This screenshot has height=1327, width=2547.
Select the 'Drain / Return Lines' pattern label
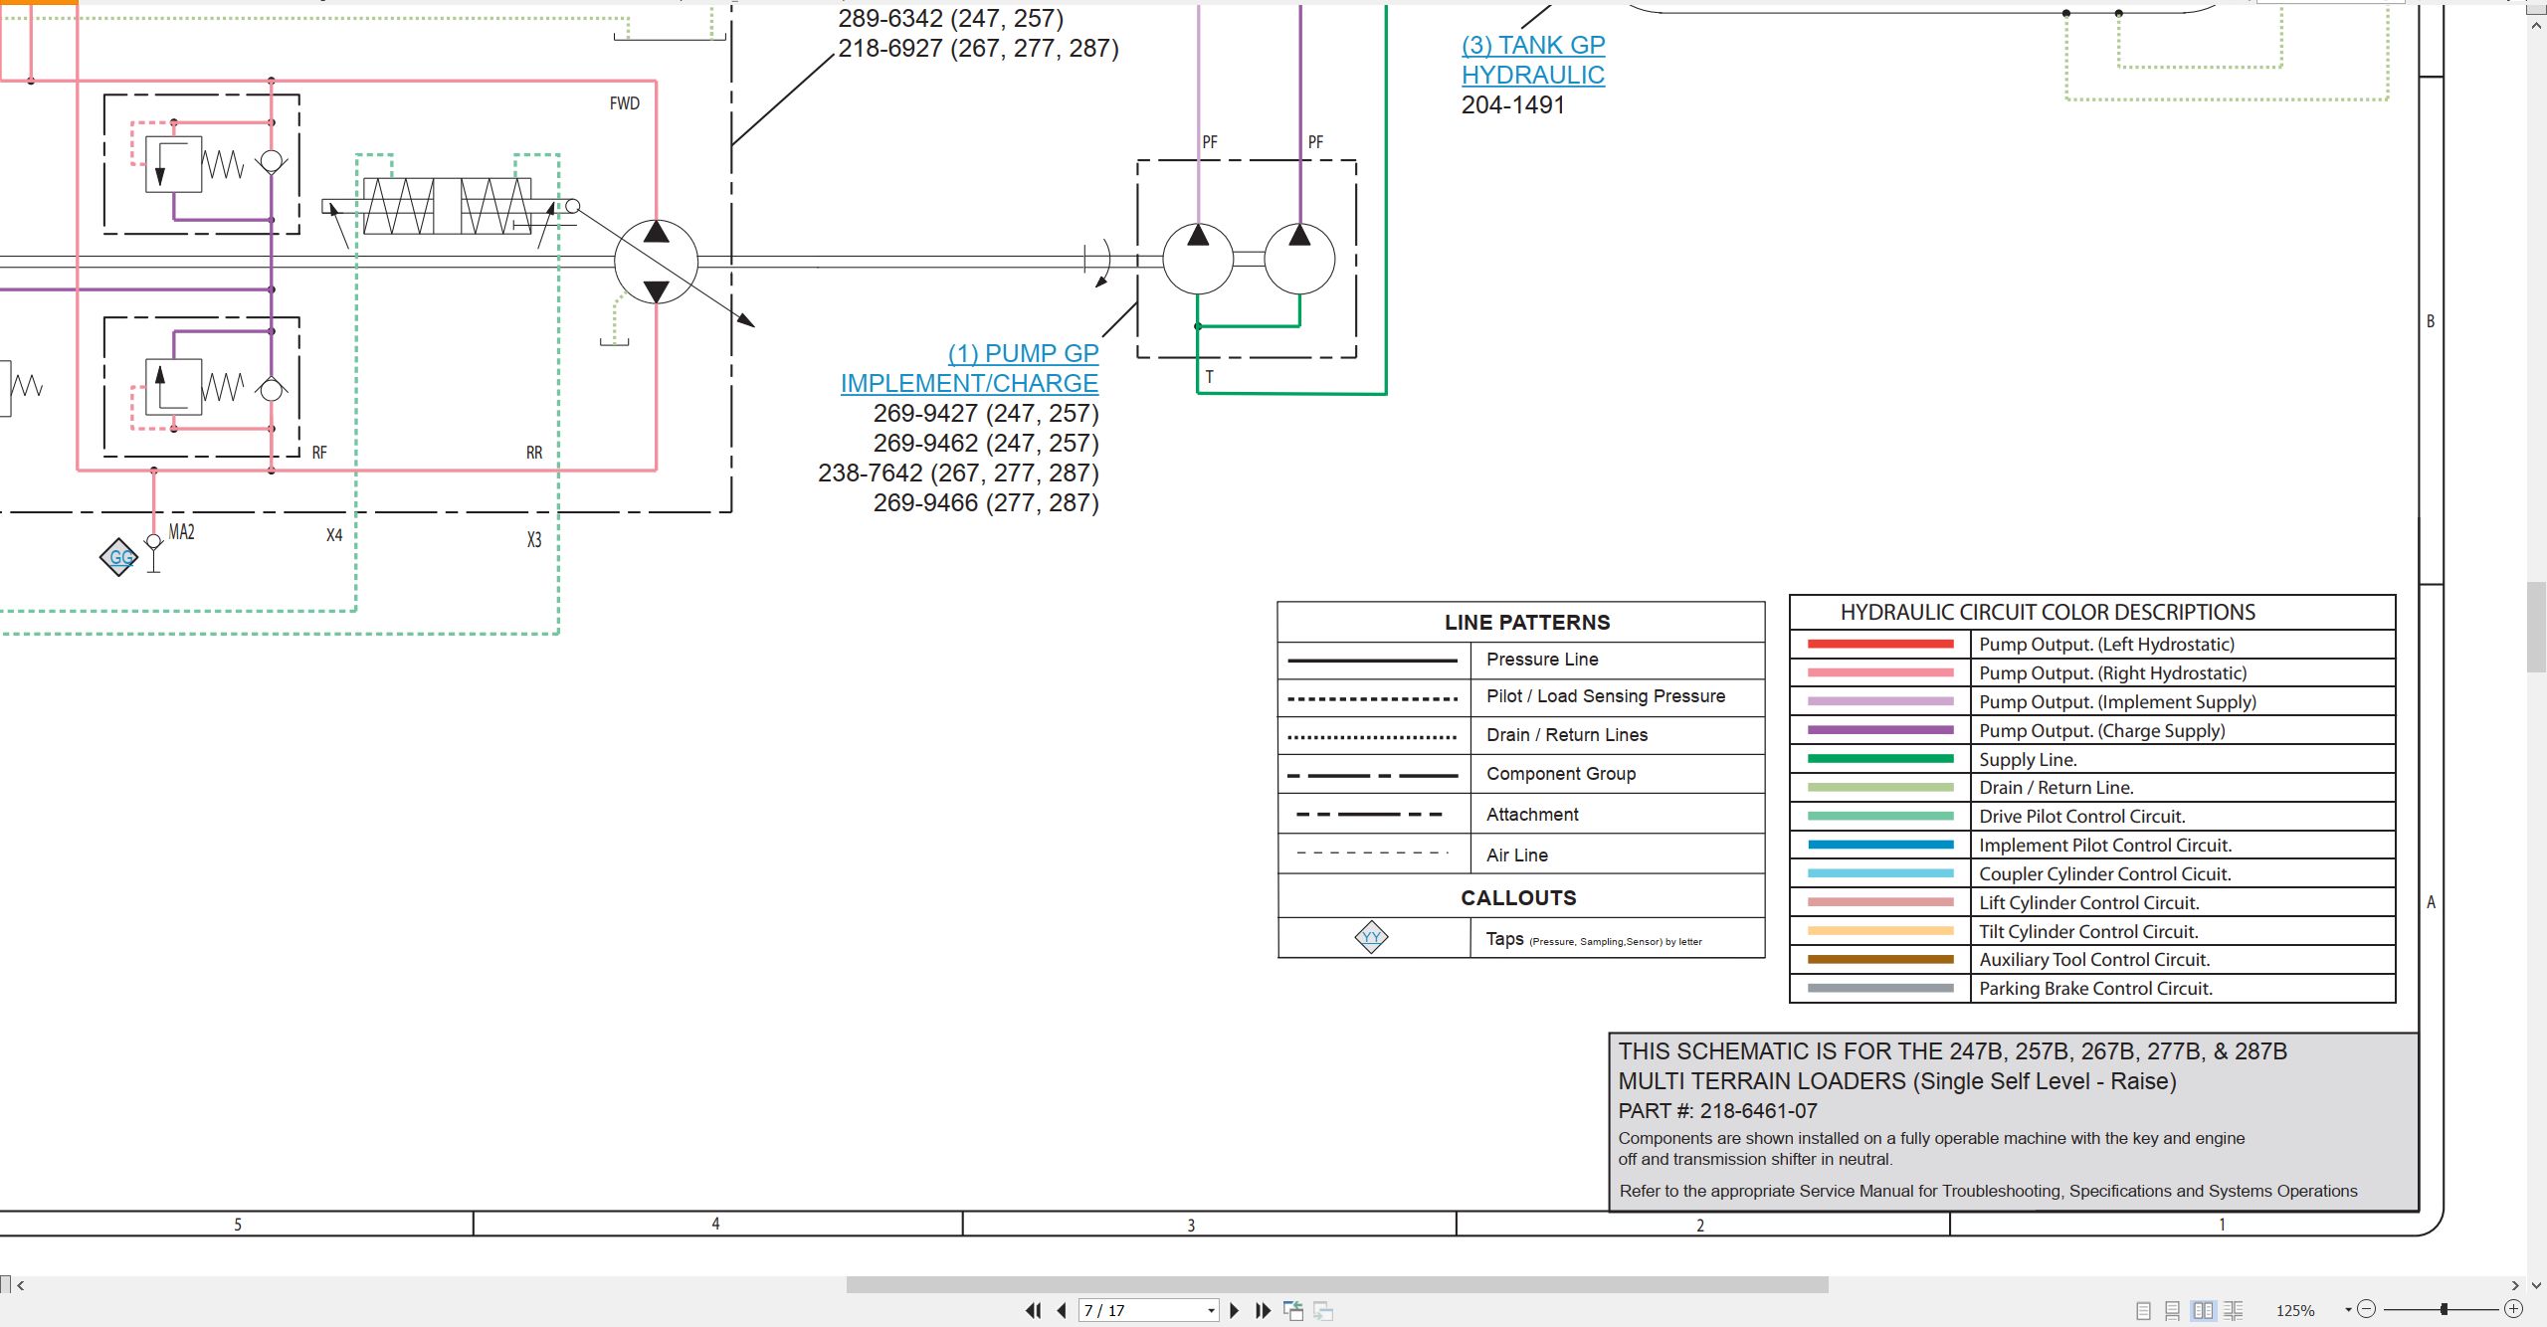point(1567,735)
